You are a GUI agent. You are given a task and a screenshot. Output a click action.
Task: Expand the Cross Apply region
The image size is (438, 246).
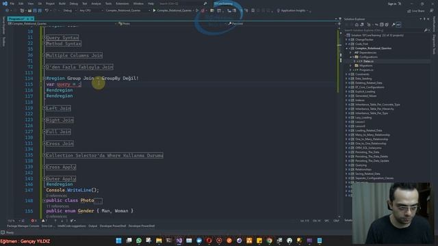44,167
